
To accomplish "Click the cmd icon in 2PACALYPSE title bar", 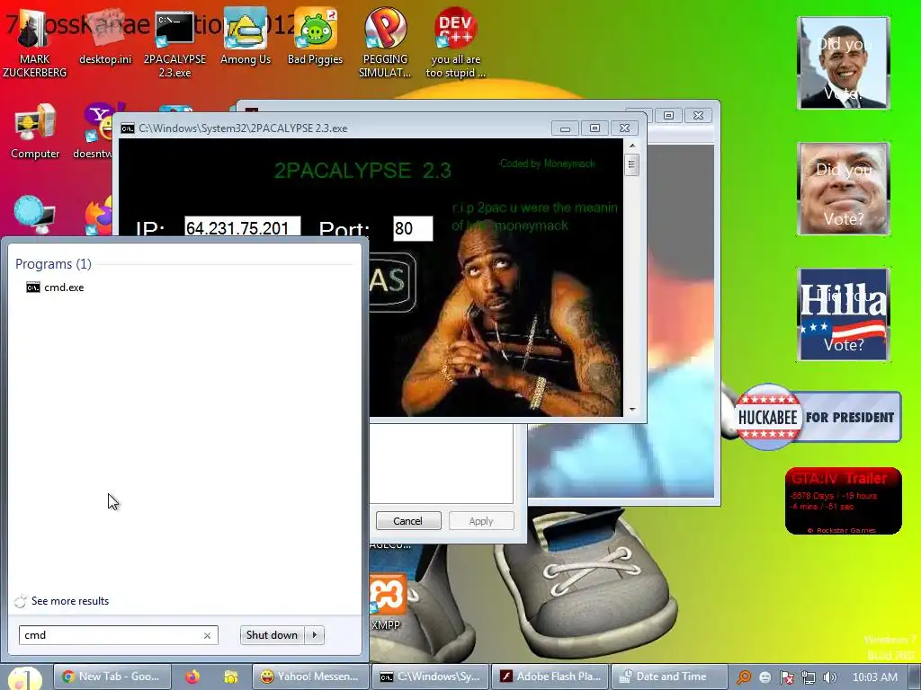I will tap(128, 128).
